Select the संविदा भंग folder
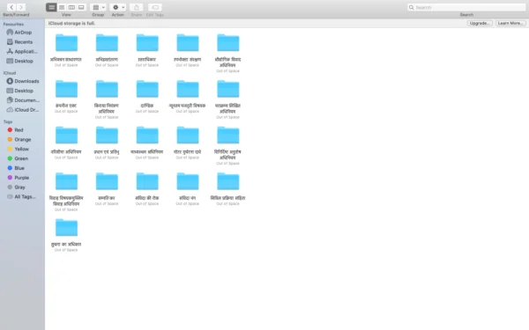Viewport: 529px width, 330px height. tap(188, 181)
